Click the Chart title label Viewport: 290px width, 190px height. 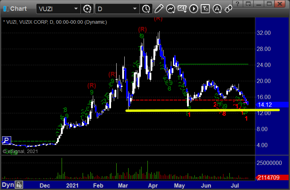pyautogui.click(x=18, y=9)
